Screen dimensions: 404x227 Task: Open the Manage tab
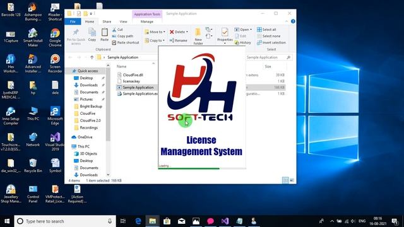(147, 21)
